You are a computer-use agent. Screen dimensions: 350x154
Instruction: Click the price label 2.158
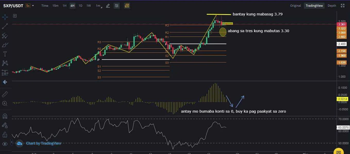coord(342,51)
